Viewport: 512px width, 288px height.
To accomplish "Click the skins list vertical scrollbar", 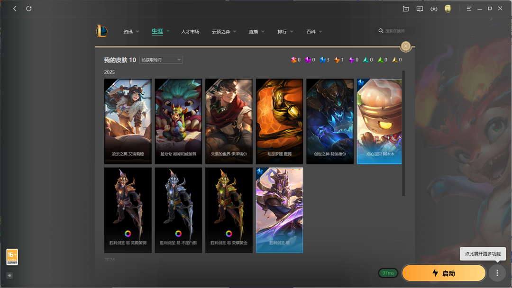I will click(x=403, y=133).
